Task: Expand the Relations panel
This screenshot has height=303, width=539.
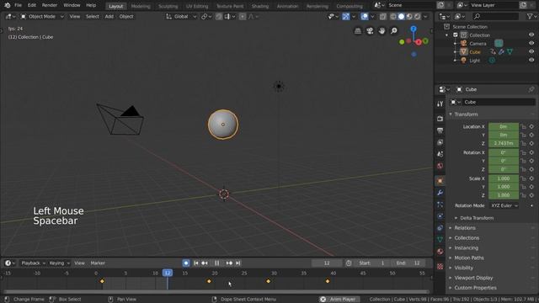Action: coord(464,228)
